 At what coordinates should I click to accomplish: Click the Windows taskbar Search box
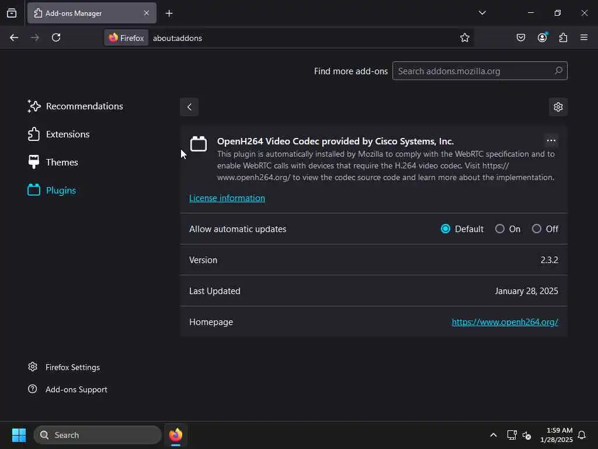(x=98, y=435)
